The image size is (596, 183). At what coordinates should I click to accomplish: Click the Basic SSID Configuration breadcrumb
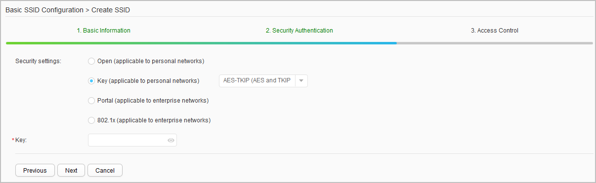point(41,10)
